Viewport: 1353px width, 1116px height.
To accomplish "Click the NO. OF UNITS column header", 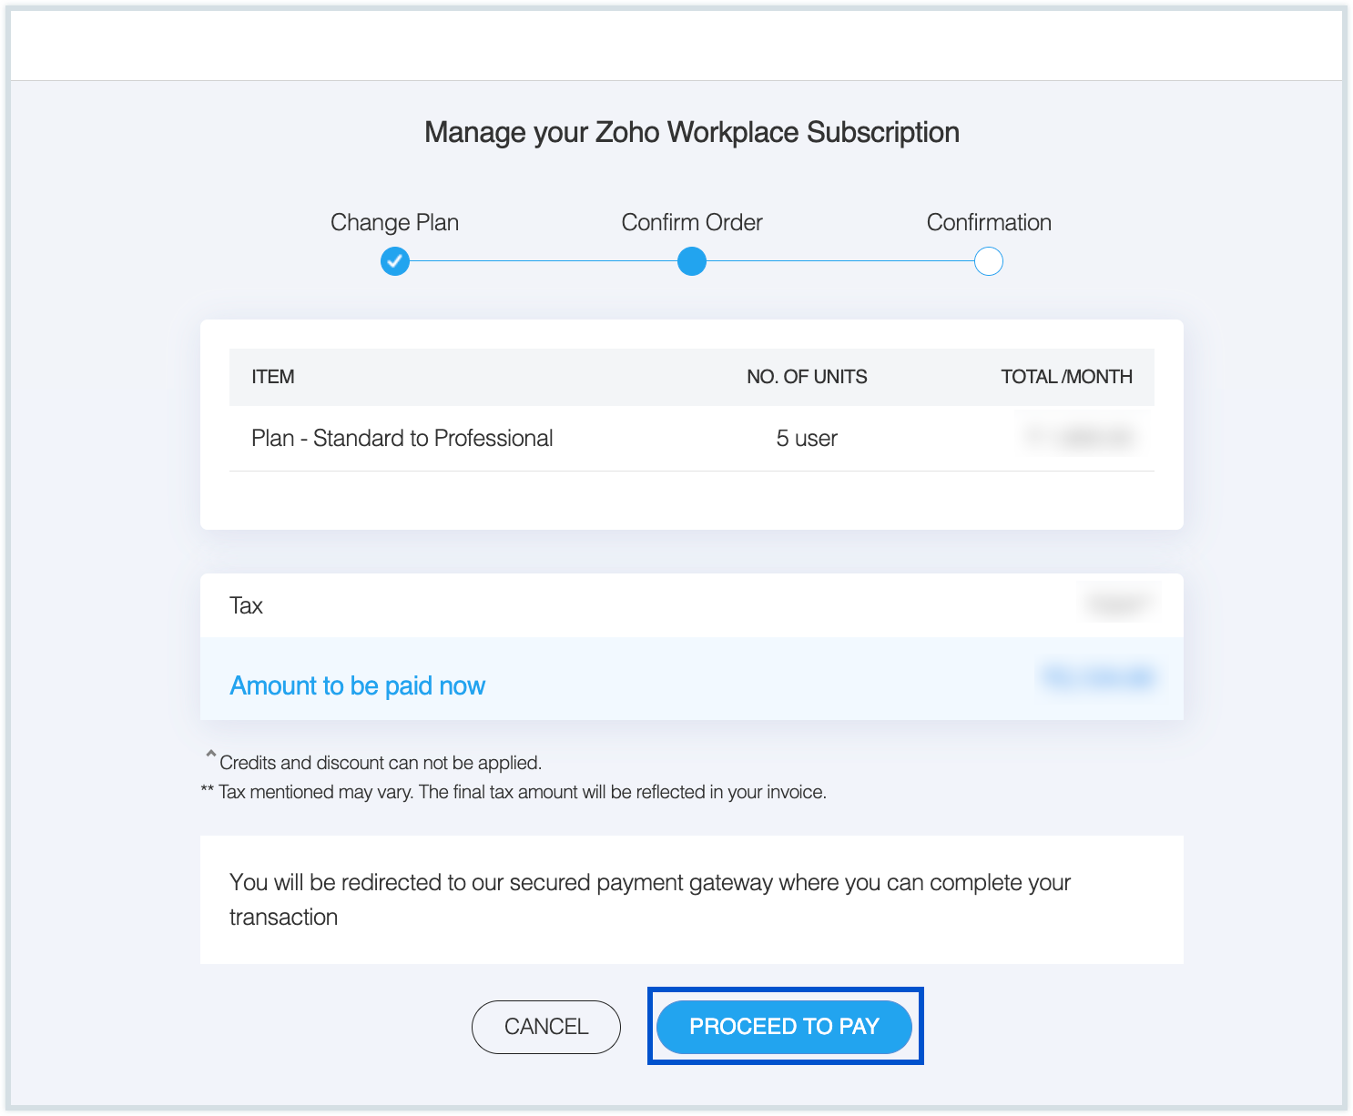I will tap(807, 377).
